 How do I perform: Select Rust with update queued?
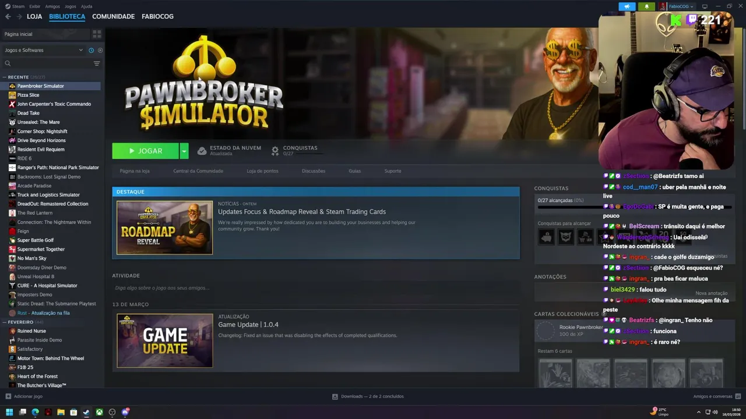click(x=43, y=313)
